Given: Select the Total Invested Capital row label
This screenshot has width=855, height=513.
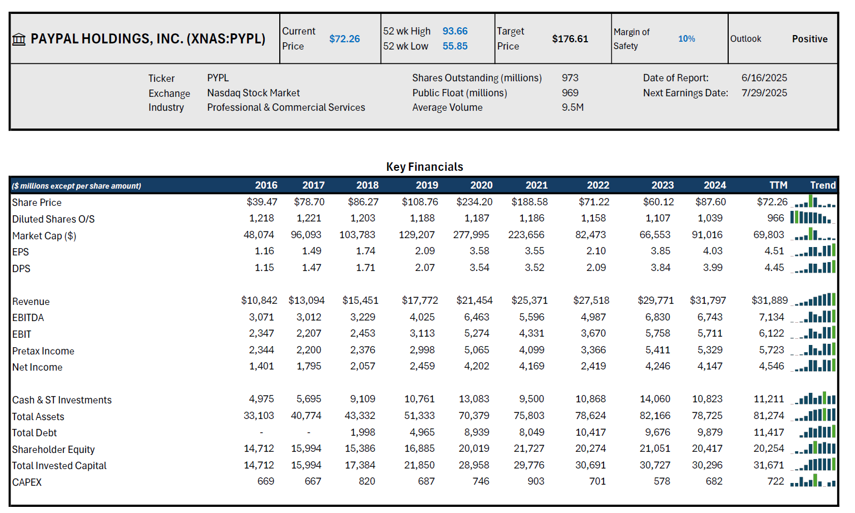Looking at the screenshot, I should tap(59, 466).
